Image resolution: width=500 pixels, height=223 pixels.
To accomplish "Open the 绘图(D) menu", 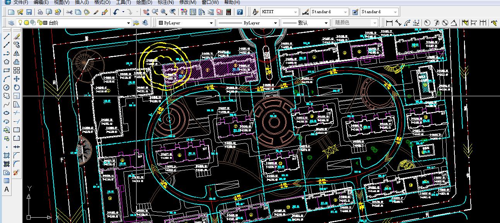I will tap(144, 2).
